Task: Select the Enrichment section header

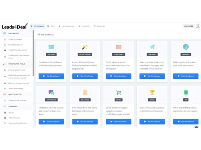Action: (16, 33)
